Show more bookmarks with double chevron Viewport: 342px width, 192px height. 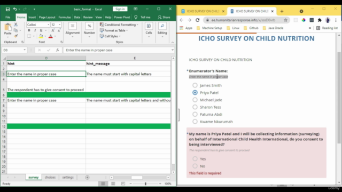coord(310,28)
